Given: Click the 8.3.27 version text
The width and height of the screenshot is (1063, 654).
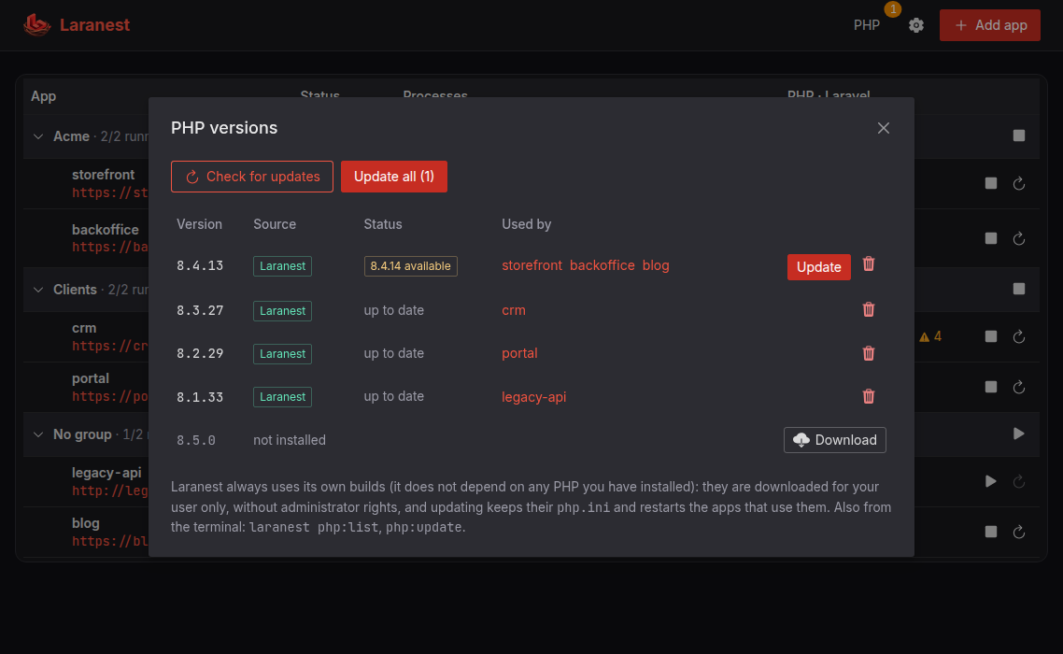Looking at the screenshot, I should pyautogui.click(x=199, y=311).
